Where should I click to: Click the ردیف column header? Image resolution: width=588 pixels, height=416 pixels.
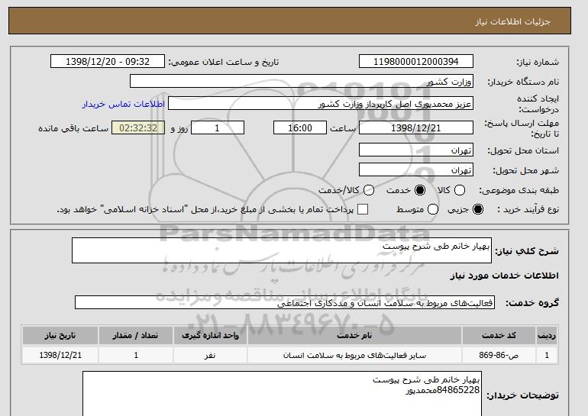click(x=547, y=335)
